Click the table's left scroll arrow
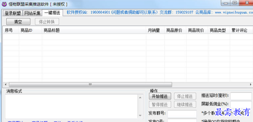 pos(6,84)
